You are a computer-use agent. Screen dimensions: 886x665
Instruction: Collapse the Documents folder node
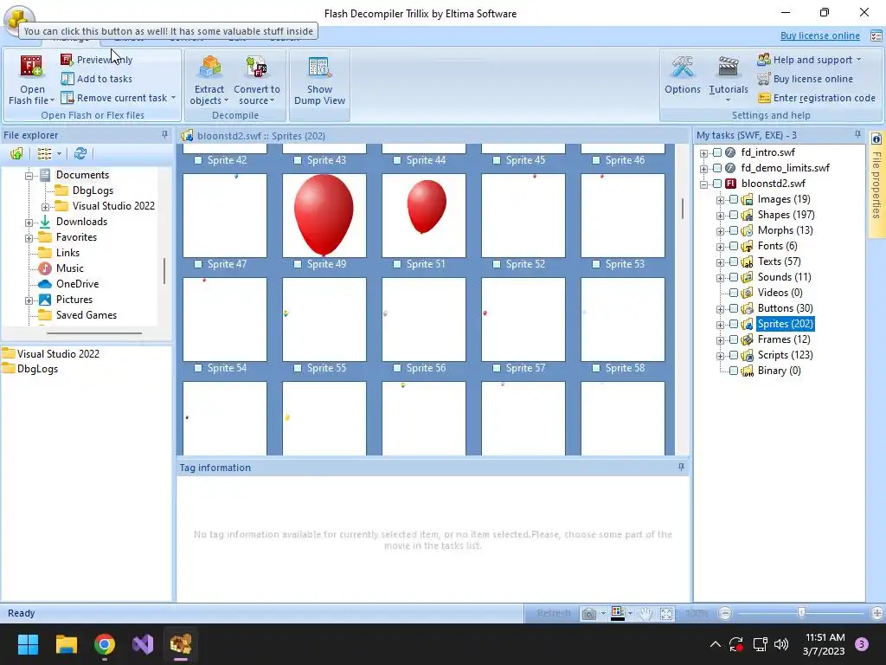(29, 176)
